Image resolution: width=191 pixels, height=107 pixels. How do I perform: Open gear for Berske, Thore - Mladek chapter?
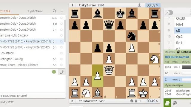point(61,65)
